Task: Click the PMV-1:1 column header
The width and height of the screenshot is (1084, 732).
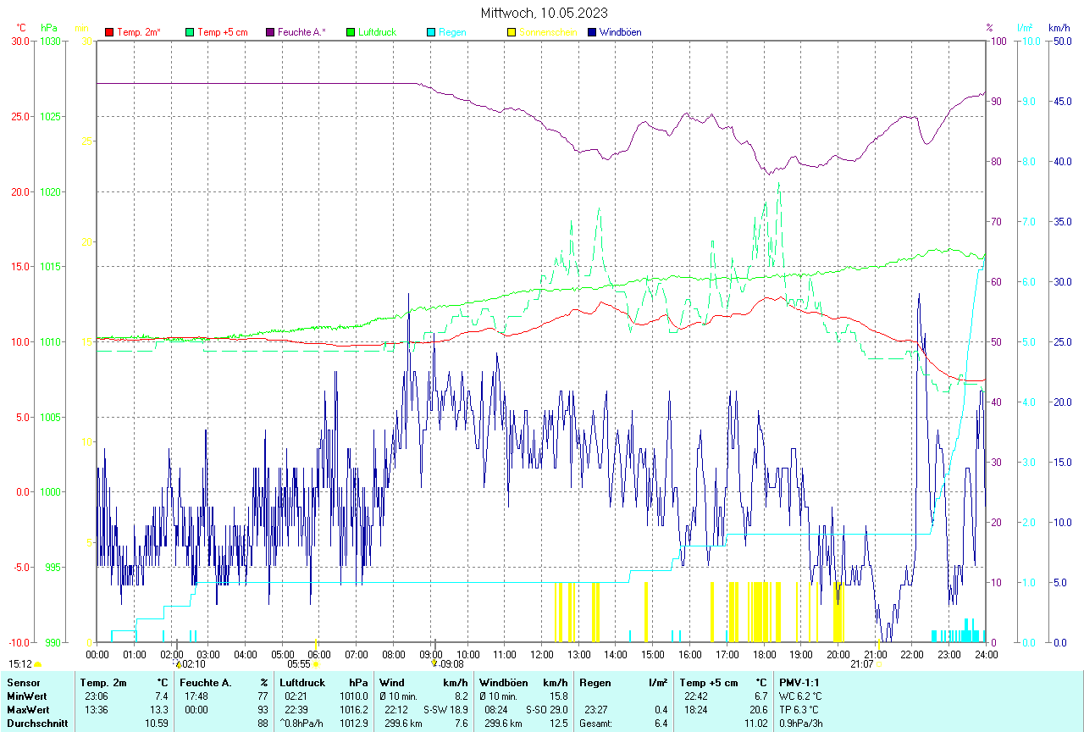Action: tap(800, 682)
